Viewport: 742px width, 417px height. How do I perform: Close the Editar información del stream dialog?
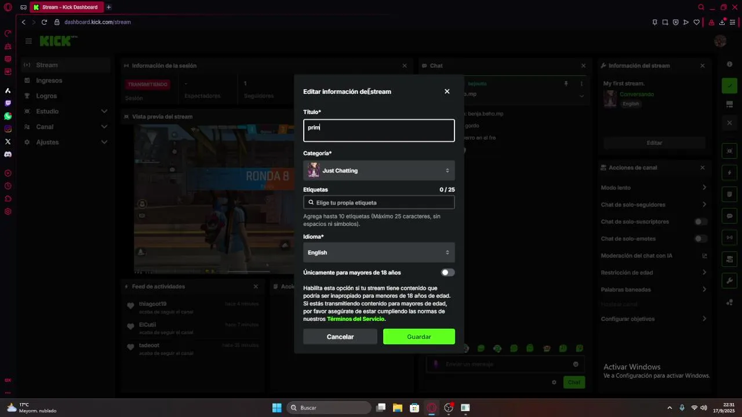coord(447,92)
